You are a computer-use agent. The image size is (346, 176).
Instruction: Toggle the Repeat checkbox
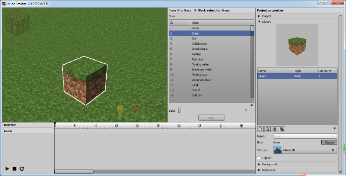[x=259, y=158]
